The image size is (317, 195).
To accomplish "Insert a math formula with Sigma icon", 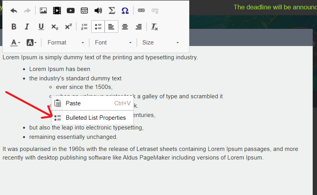I will point(112,11).
